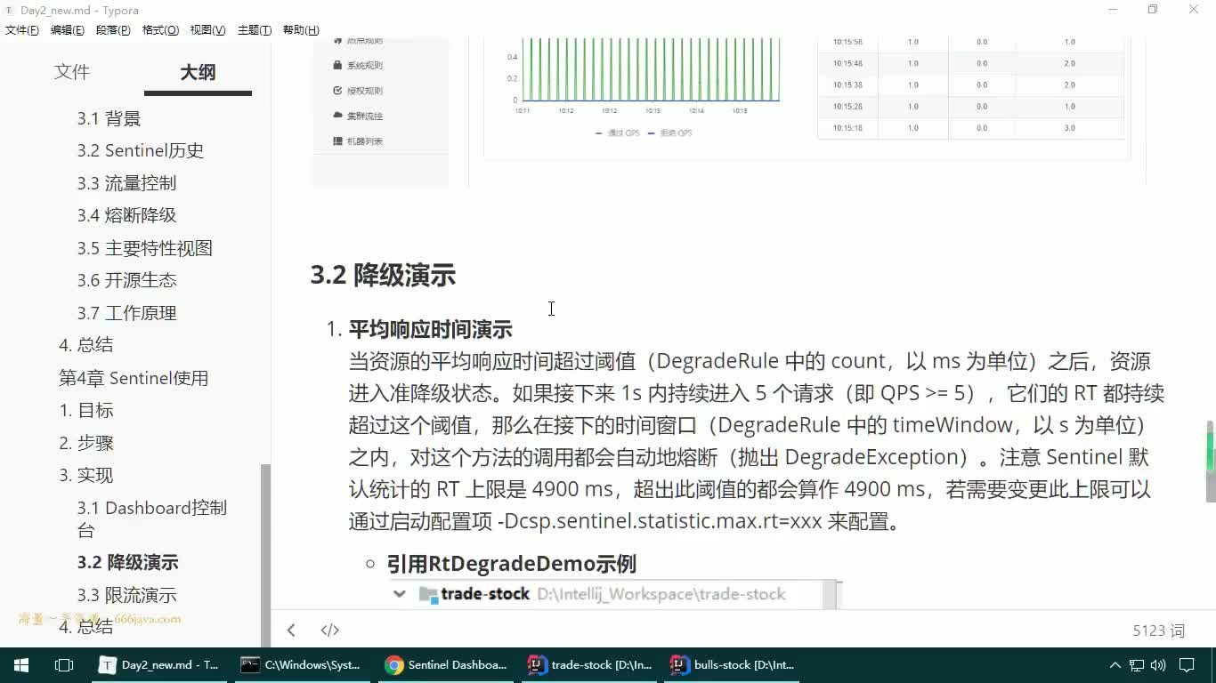Click the word count 5123 词
Viewport: 1216px width, 683px height.
[1158, 631]
